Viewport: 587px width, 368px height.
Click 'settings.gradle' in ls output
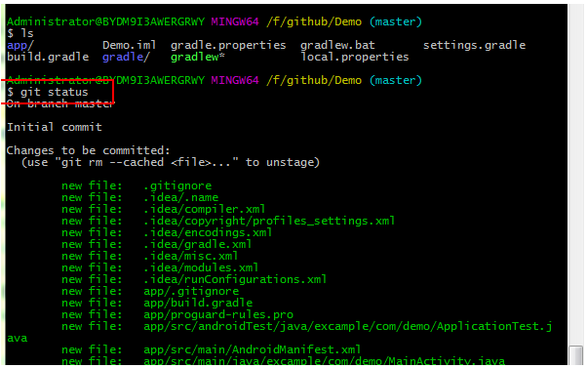point(474,45)
